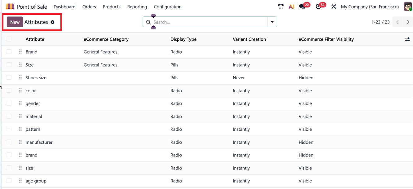This screenshot has height=189, width=413.
Task: Click the New button
Action: pos(15,22)
